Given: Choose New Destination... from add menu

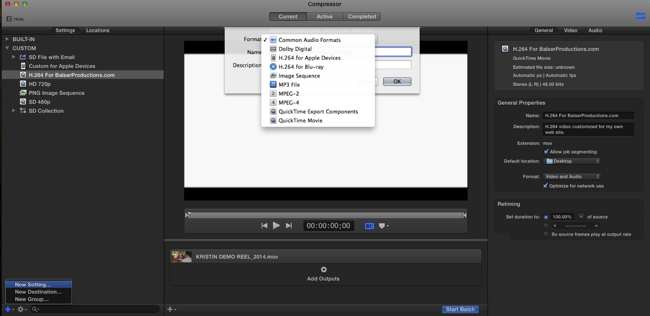Looking at the screenshot, I should tap(39, 292).
